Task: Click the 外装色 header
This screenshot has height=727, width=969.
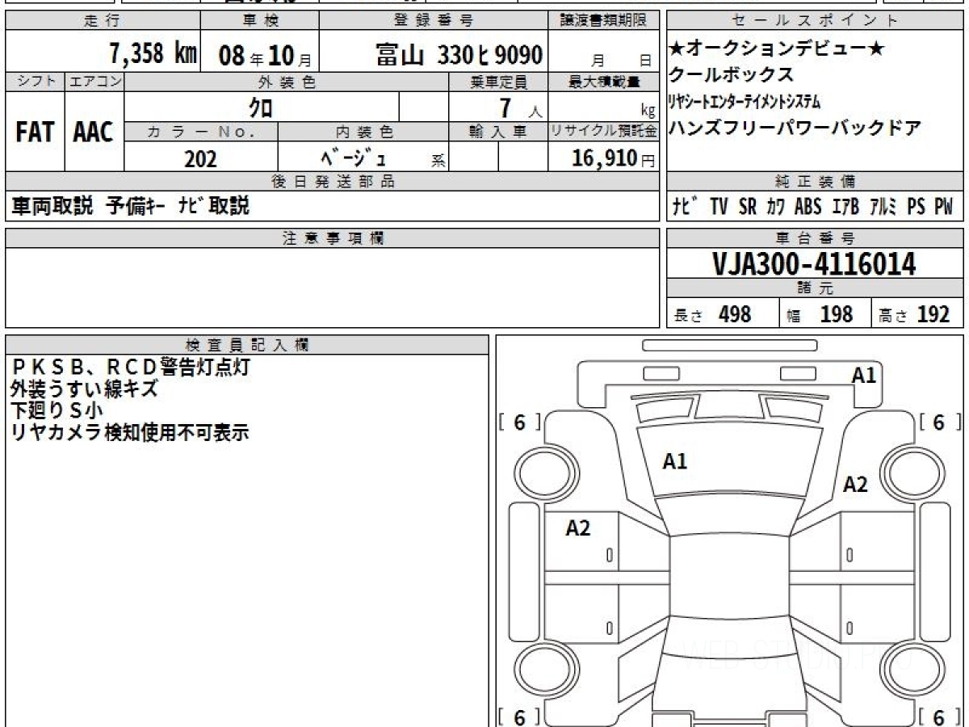Action: coord(287,82)
